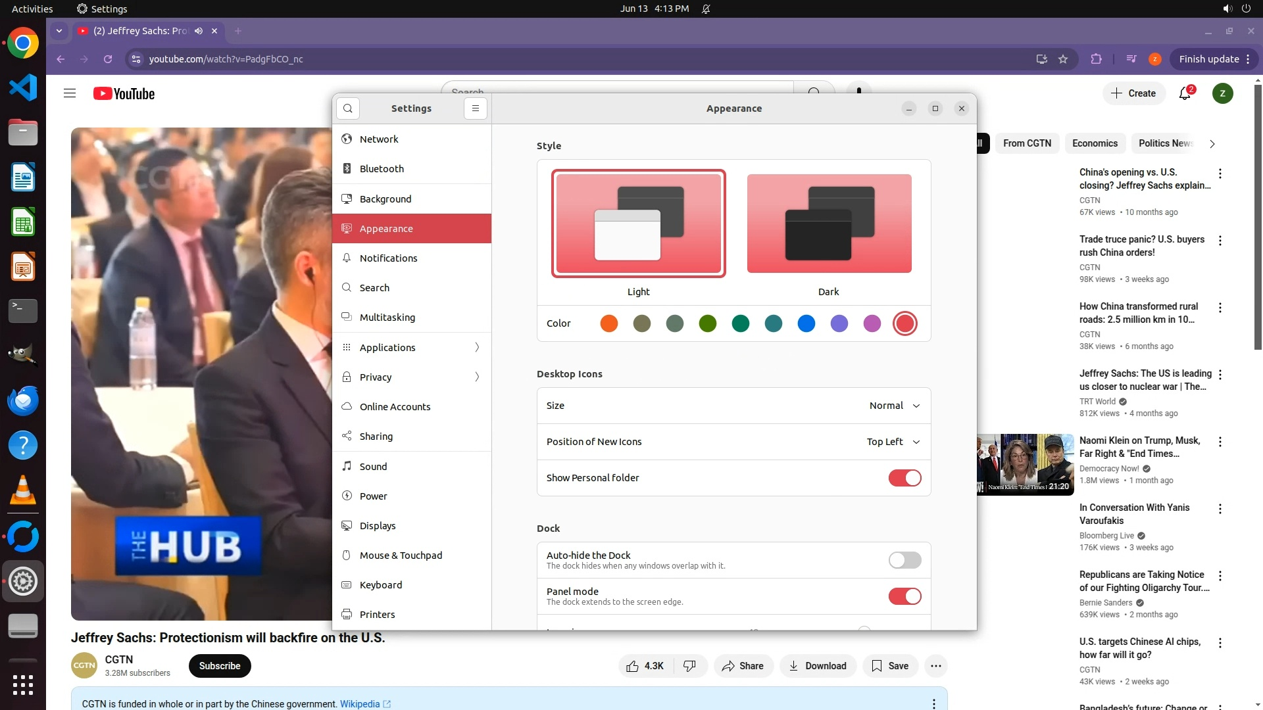
Task: Launch VLC from the dock
Action: click(x=23, y=490)
